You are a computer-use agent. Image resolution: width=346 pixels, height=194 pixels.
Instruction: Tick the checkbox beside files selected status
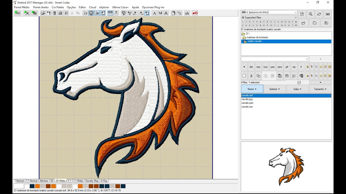(299, 82)
